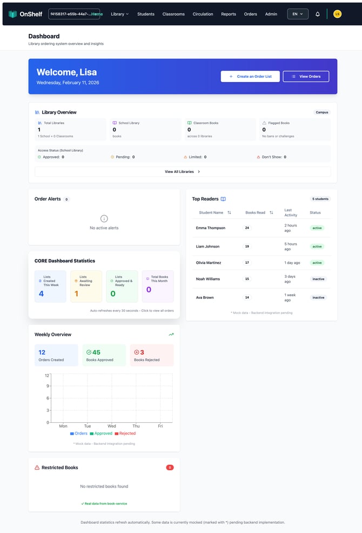Screen dimensions: 362x533
Task: Click the Weekly Overview trend arrow icon
Action: [x=171, y=335]
